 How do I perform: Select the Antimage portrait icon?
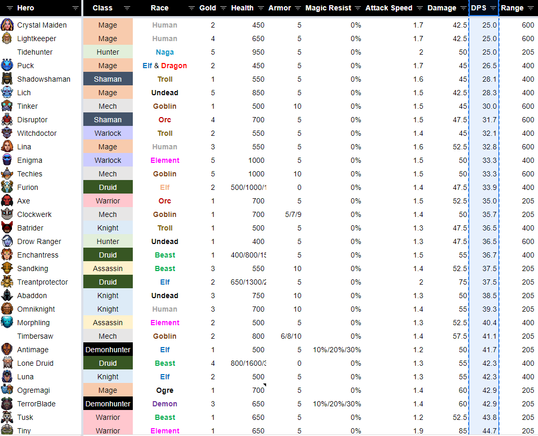coord(7,350)
